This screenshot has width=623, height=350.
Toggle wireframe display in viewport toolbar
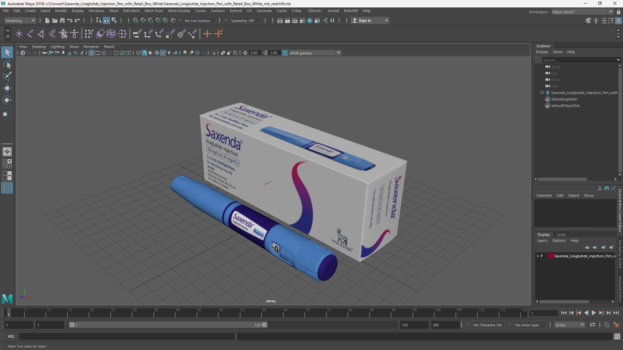[138, 53]
